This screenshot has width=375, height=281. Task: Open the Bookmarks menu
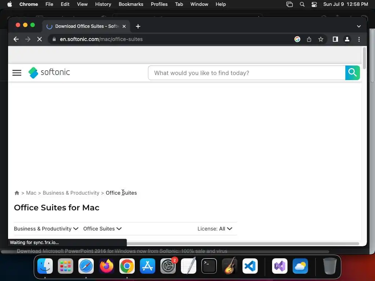point(131,4)
